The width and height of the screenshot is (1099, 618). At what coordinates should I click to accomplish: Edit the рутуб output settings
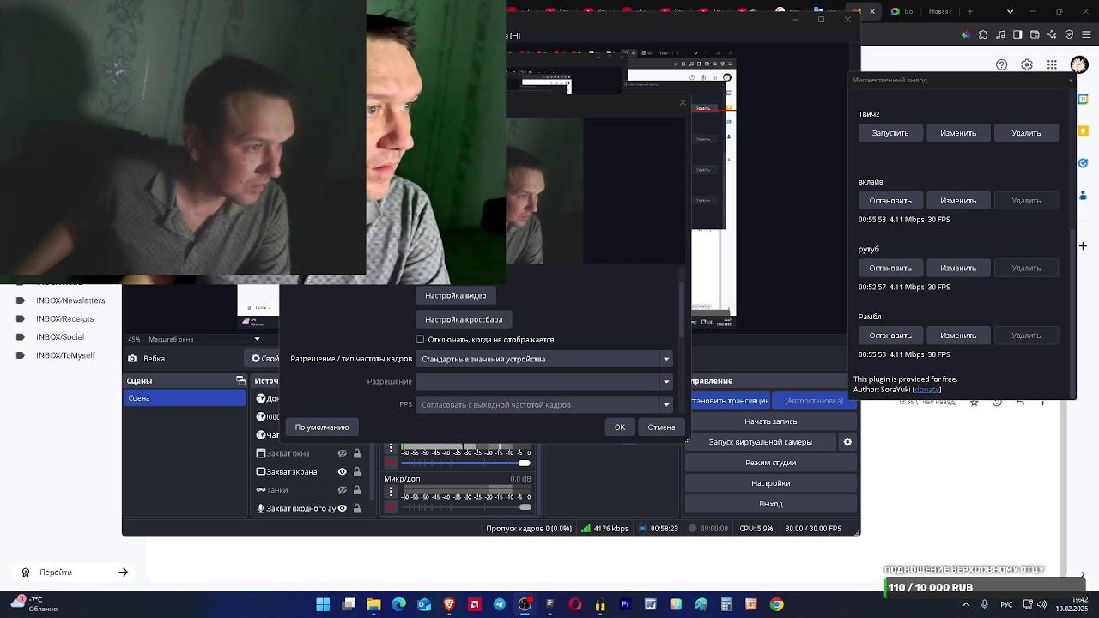point(958,268)
